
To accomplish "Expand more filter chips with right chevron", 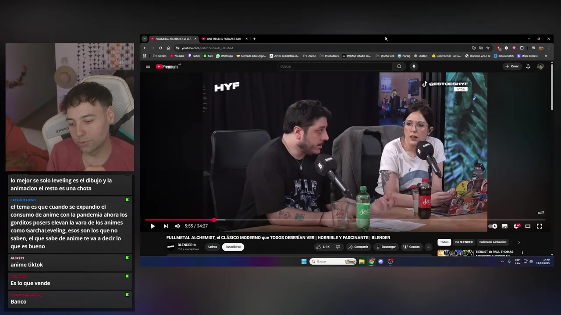I will 519,242.
